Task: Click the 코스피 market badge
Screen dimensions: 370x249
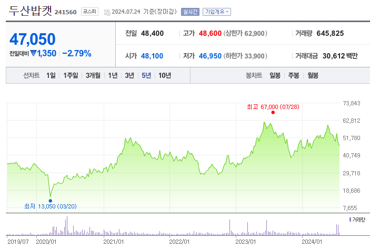Action: coord(89,12)
